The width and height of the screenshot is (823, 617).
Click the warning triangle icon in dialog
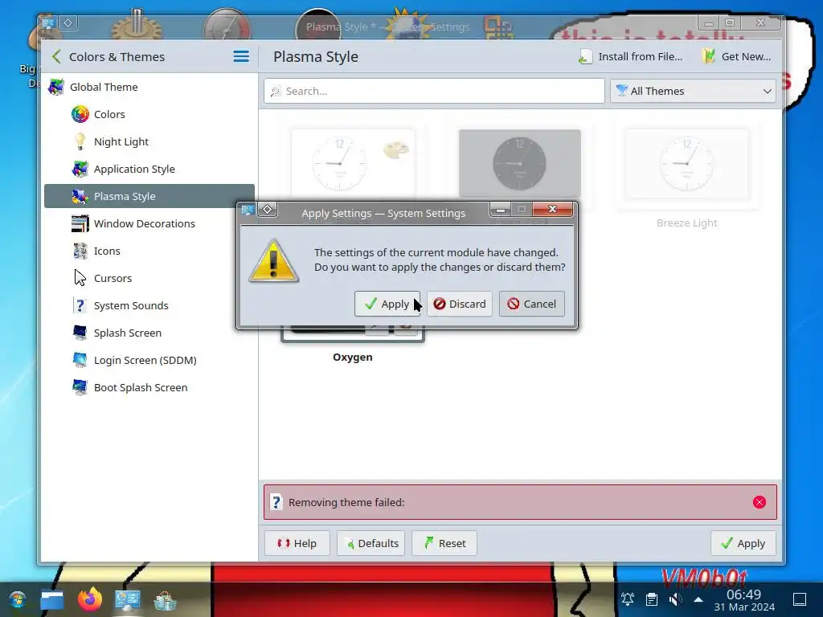coord(273,261)
